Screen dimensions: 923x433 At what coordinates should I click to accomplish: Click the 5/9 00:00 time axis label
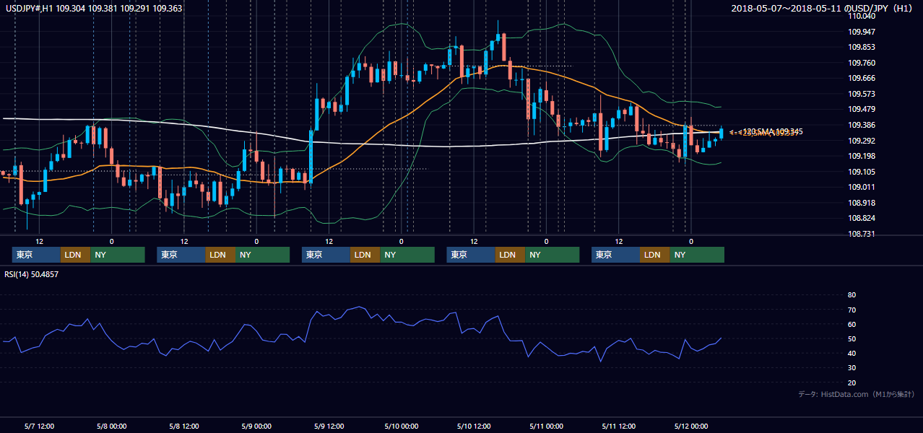tap(256, 426)
